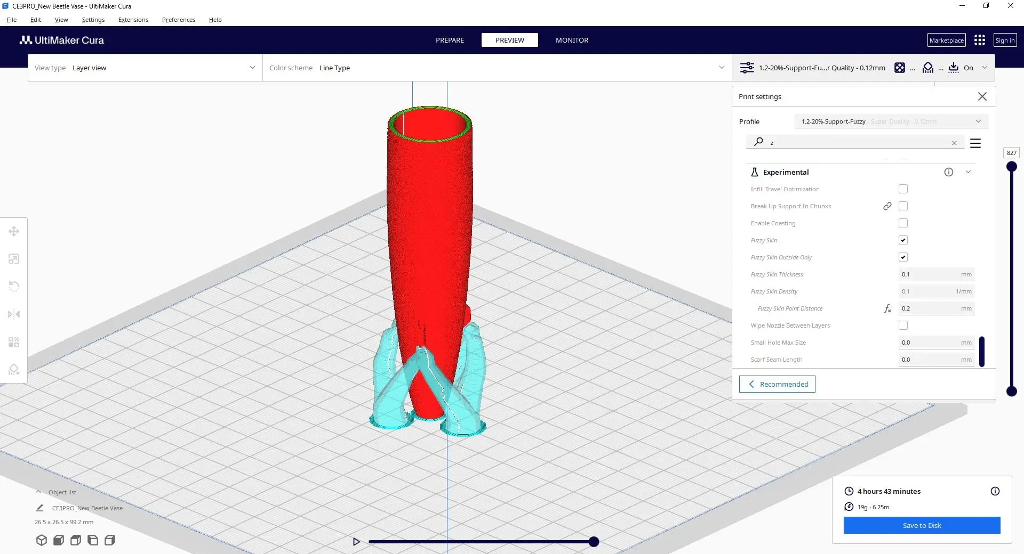Open the application switcher grid icon
This screenshot has width=1024, height=554.
click(x=980, y=40)
